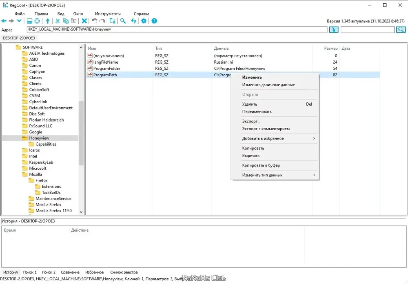Click the undo arrow icon
Viewport: 408px width, 284px height.
(x=95, y=21)
